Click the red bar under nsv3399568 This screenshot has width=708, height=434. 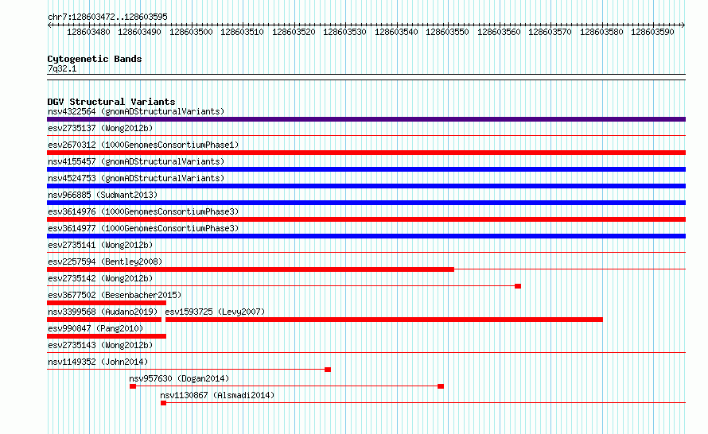tap(104, 320)
